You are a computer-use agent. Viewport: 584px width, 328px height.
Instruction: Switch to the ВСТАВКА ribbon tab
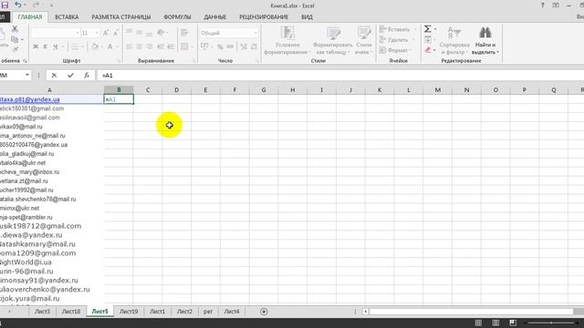[67, 17]
